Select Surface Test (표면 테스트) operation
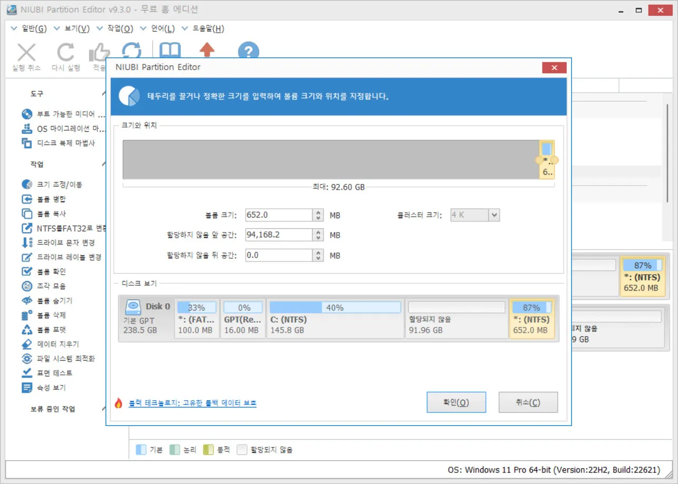The width and height of the screenshot is (678, 484). click(47, 373)
